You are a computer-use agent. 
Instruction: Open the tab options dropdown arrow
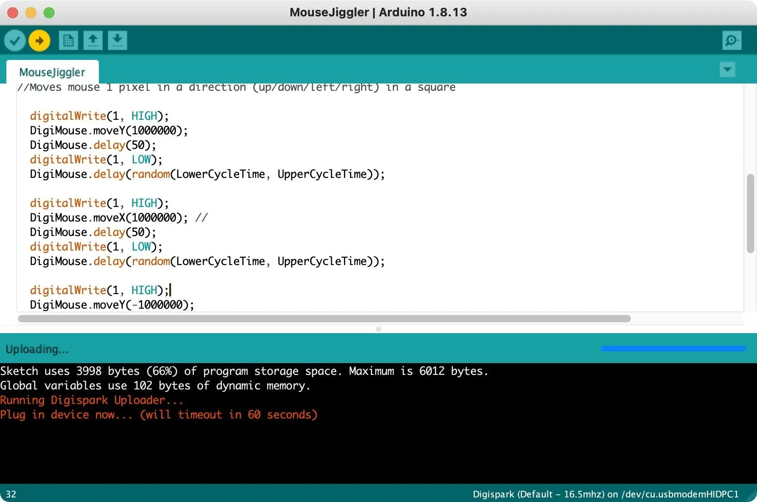(728, 70)
